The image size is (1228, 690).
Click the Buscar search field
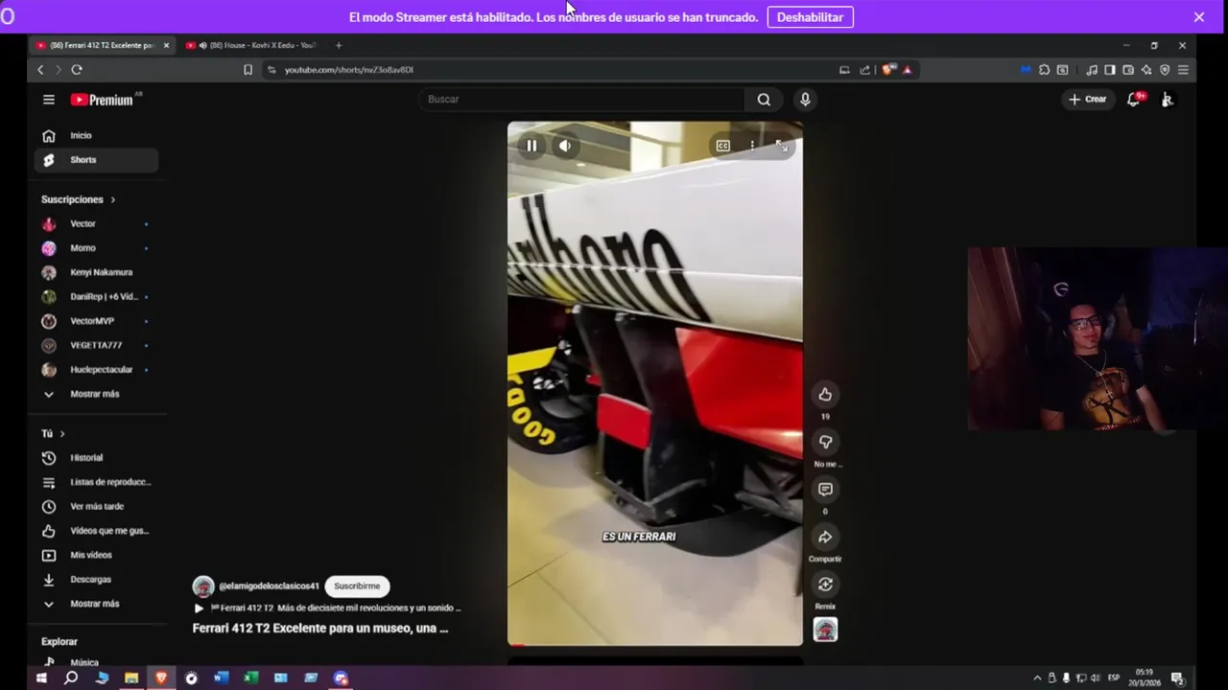coord(581,100)
